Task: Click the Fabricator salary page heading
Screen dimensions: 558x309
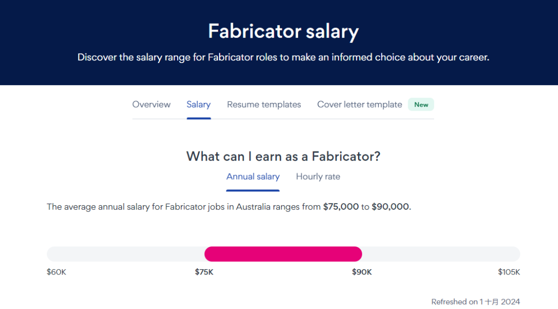Action: (283, 31)
